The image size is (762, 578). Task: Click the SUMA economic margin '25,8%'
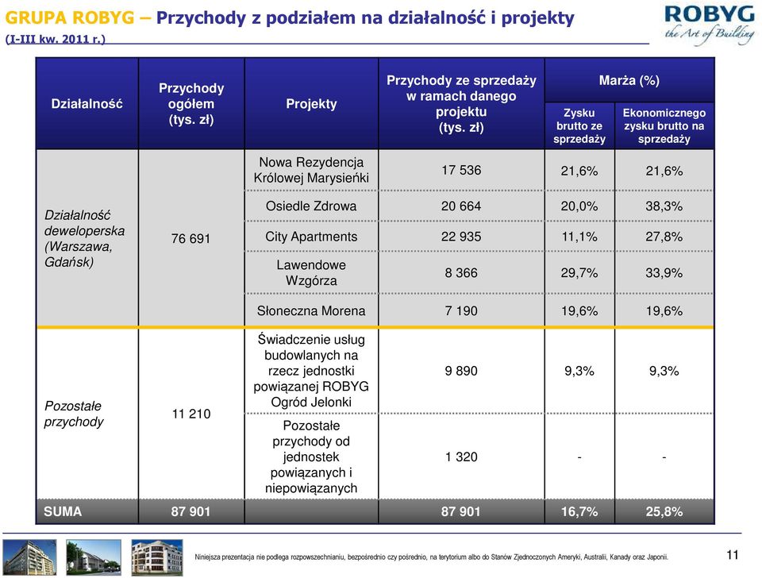[x=664, y=511]
